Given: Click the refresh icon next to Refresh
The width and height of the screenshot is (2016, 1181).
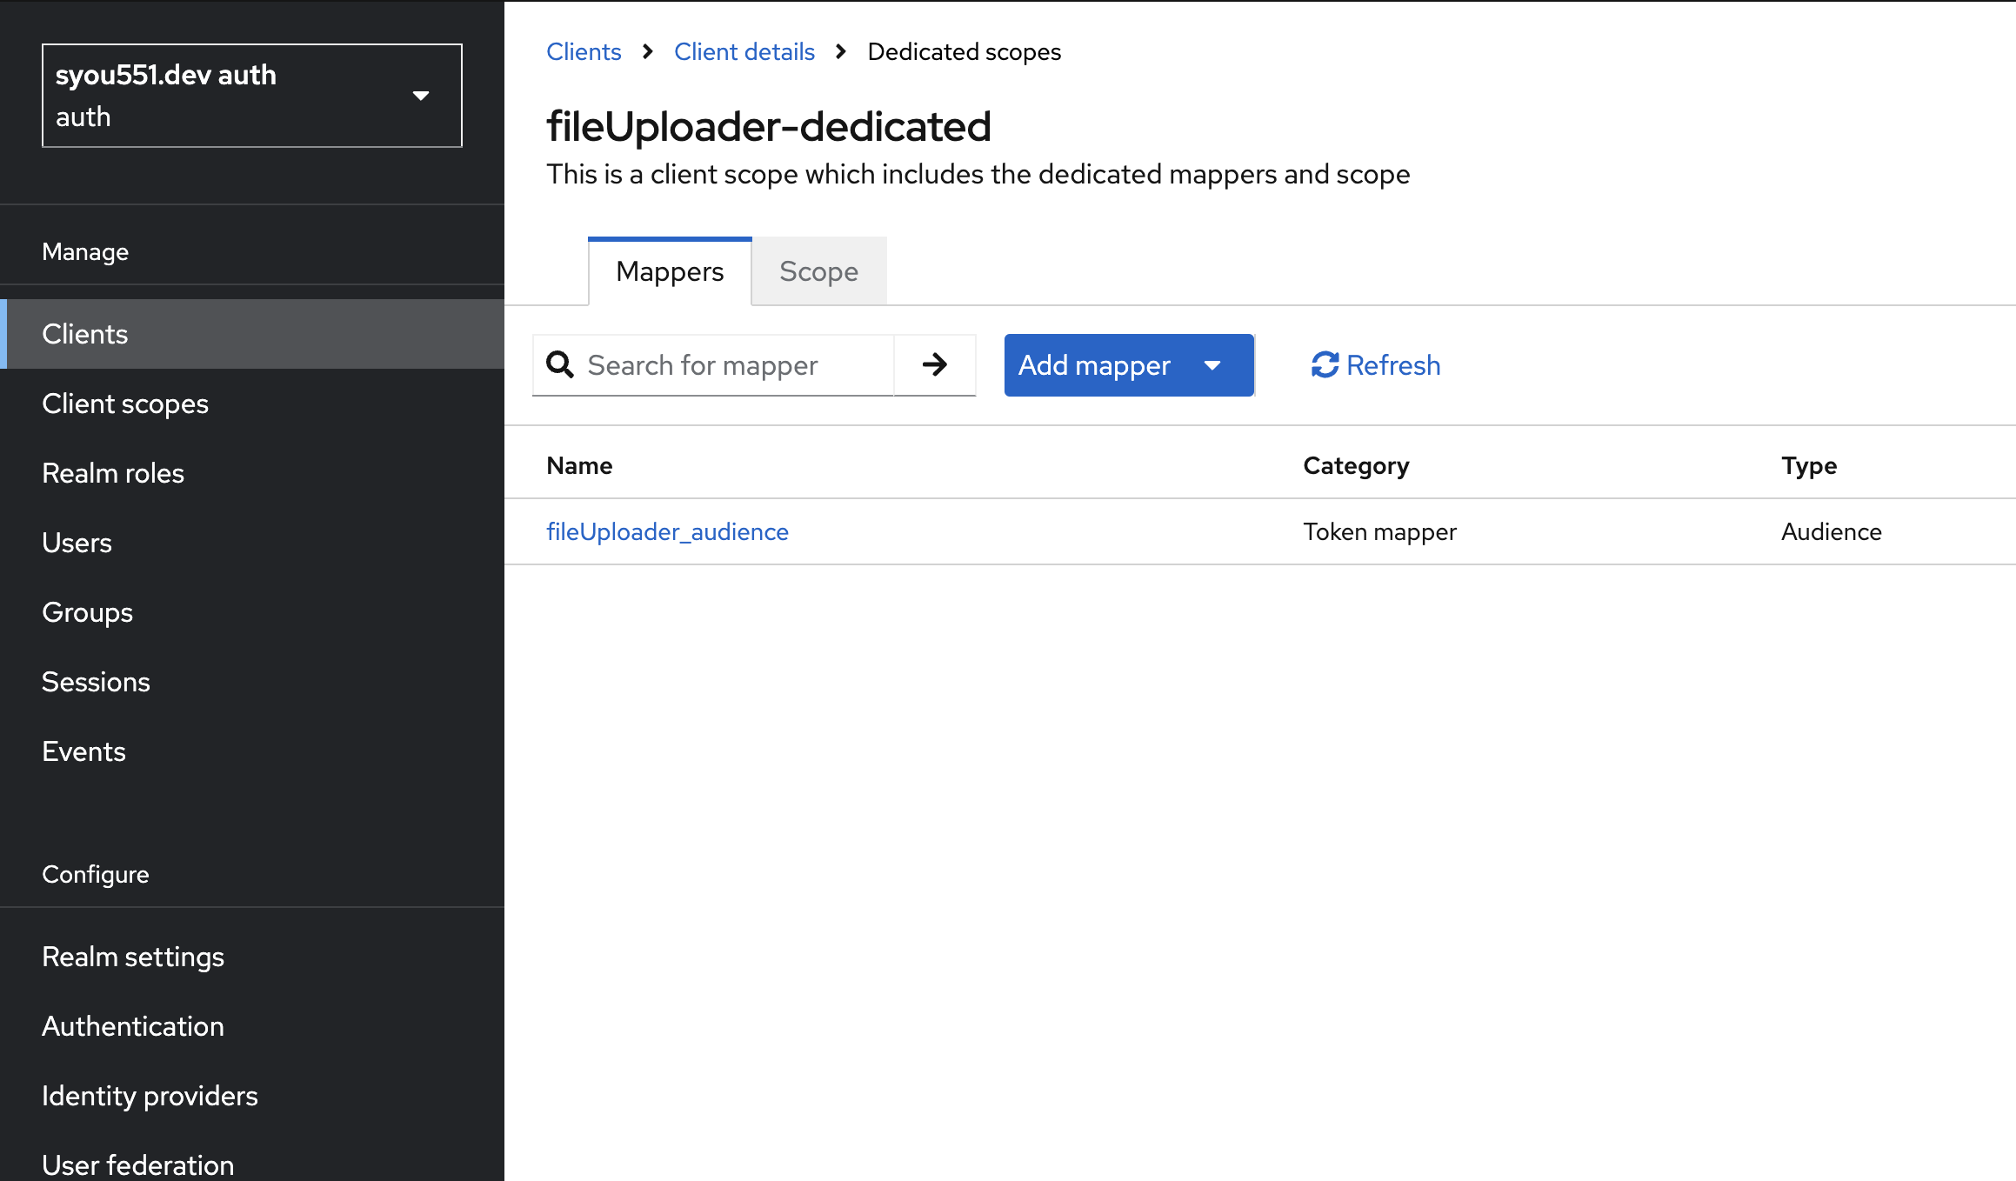Looking at the screenshot, I should 1324,364.
